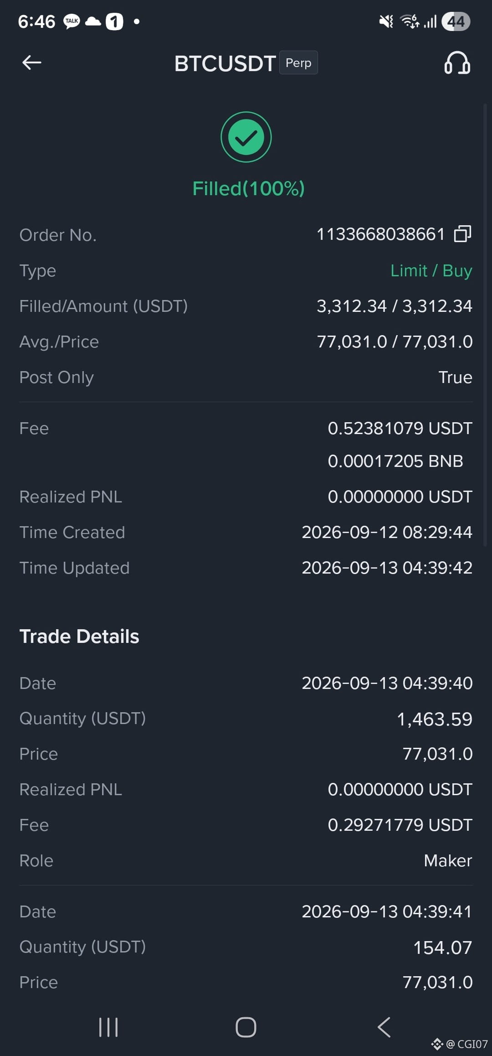Tap the Perp contract badge
Viewport: 492px width, 1056px height.
coord(298,63)
